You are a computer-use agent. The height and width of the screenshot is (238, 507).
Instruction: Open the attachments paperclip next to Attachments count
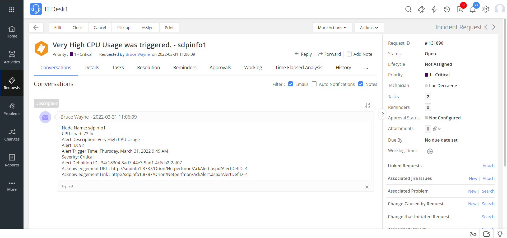(435, 129)
